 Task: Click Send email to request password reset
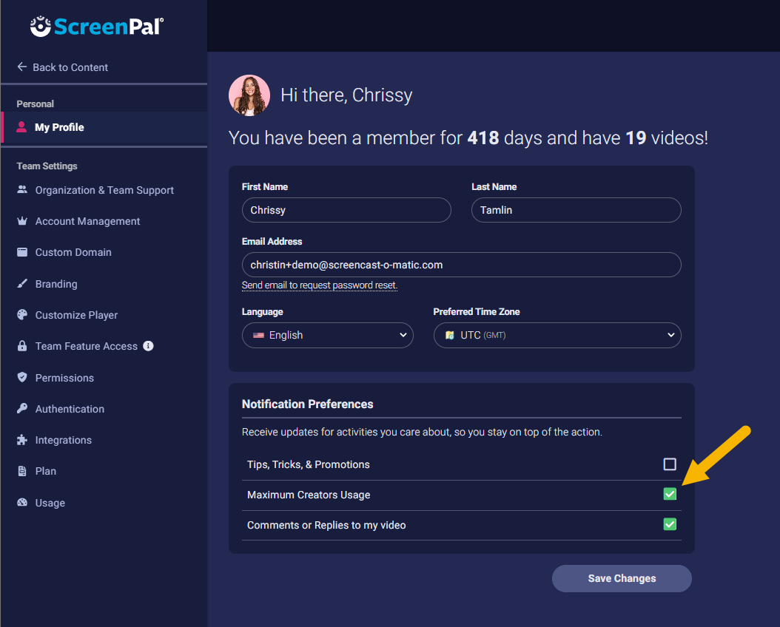[x=320, y=285]
